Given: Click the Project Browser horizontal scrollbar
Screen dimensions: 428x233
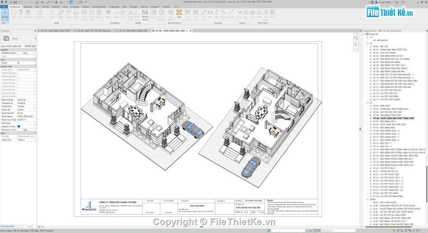Looking at the screenshot, I should click(388, 227).
